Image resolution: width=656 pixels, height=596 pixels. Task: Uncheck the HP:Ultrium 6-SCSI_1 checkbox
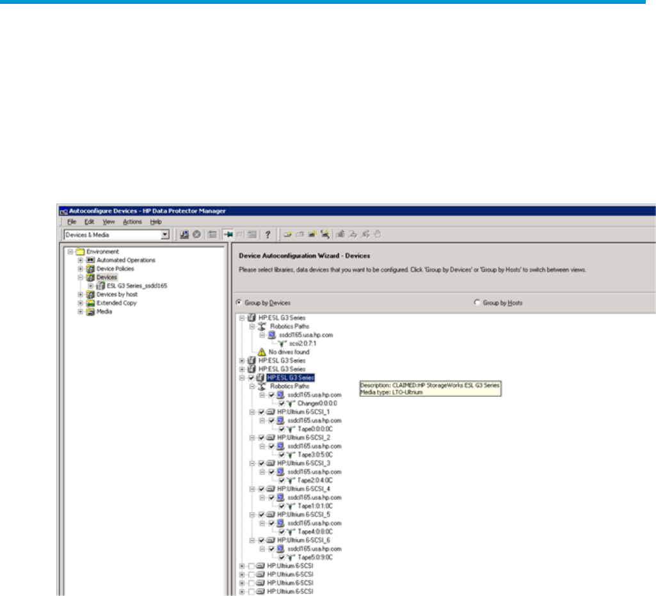261,412
